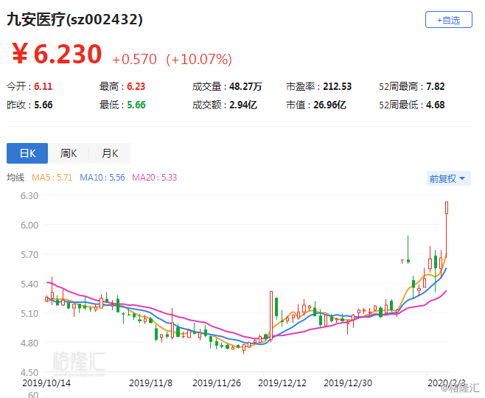The image size is (485, 398).
Task: Click the 今开 value 6.11
Action: click(x=43, y=86)
